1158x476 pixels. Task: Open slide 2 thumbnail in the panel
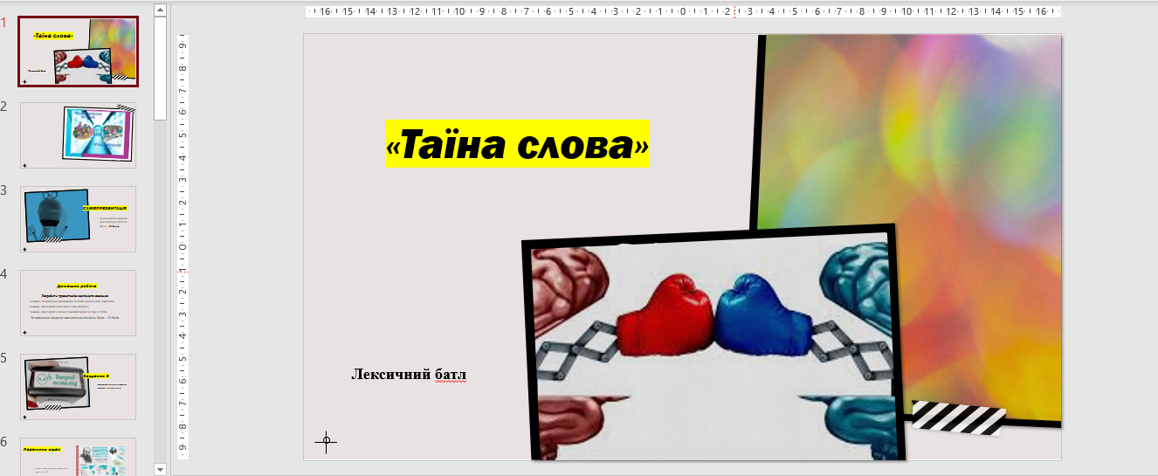click(78, 135)
